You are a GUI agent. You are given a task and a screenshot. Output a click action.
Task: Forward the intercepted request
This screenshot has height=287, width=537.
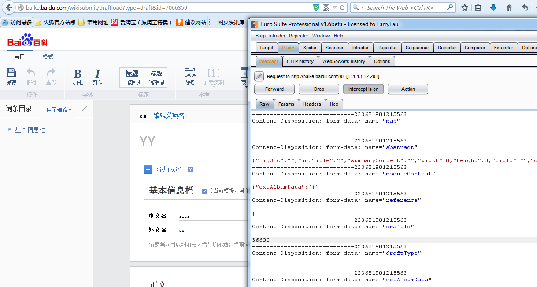point(274,89)
